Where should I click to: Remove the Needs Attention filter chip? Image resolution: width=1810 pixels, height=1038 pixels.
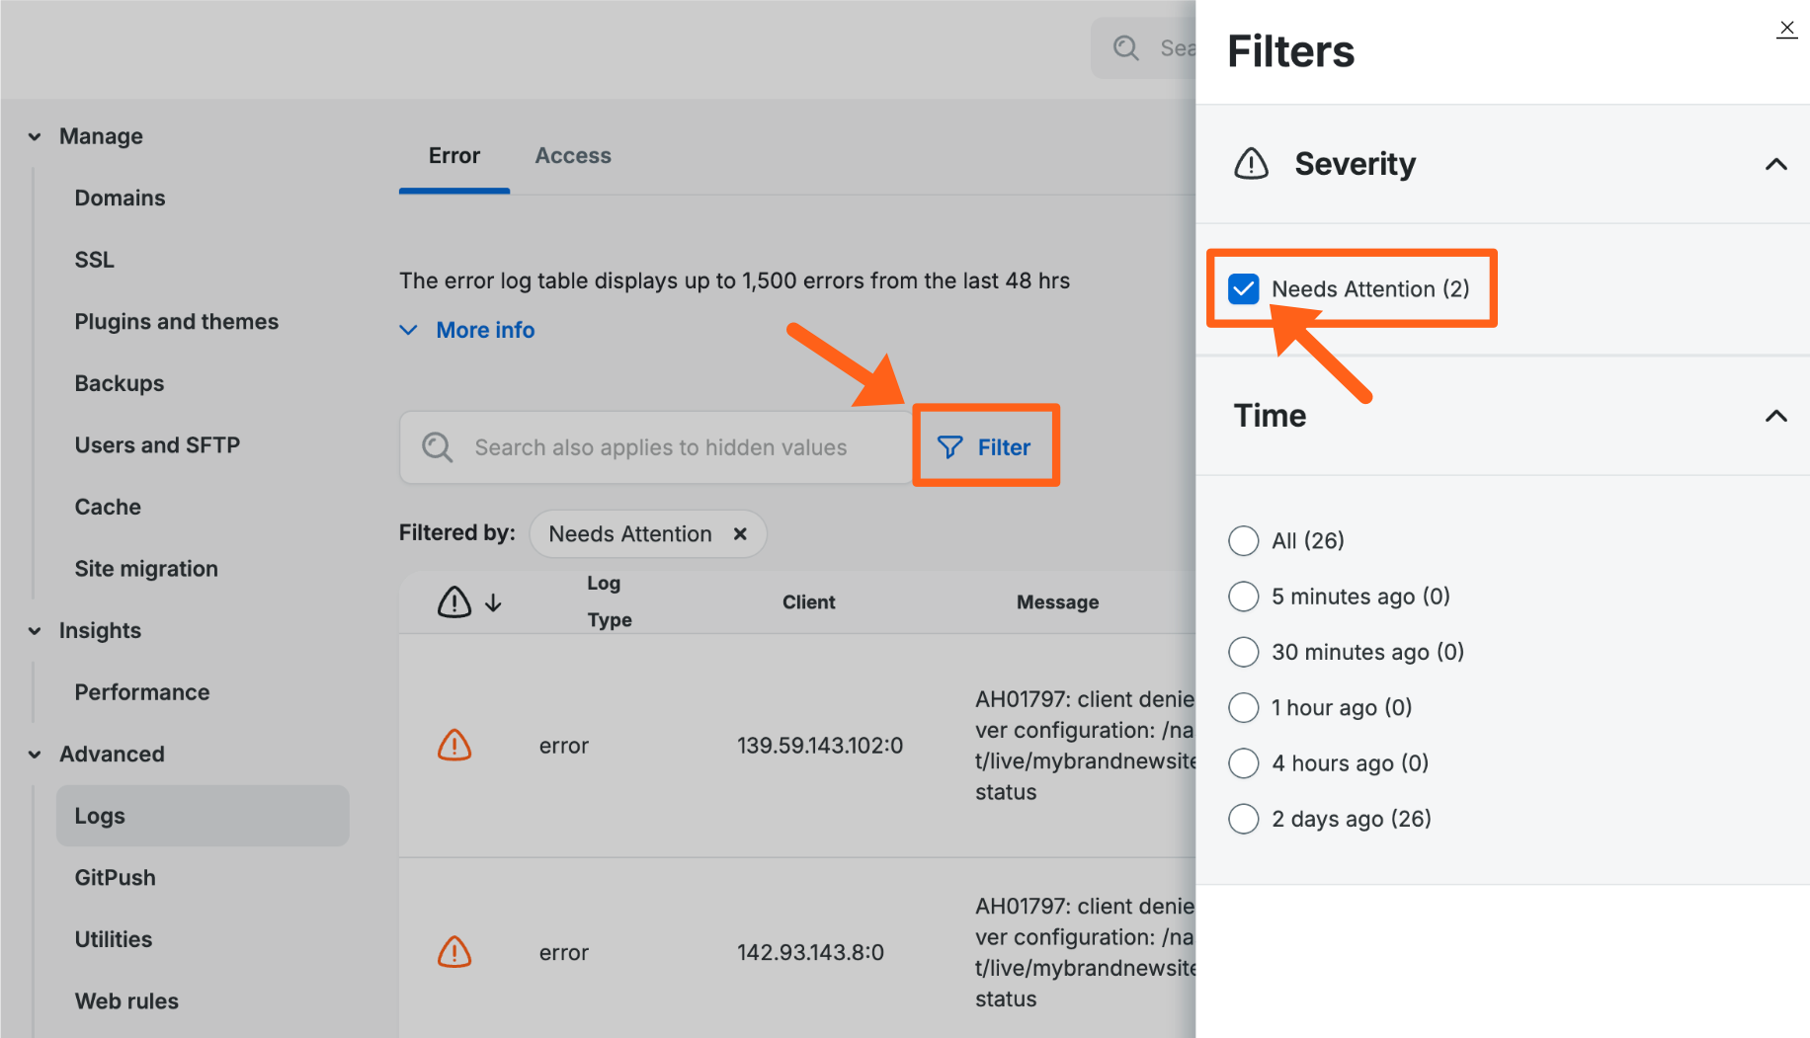[740, 534]
